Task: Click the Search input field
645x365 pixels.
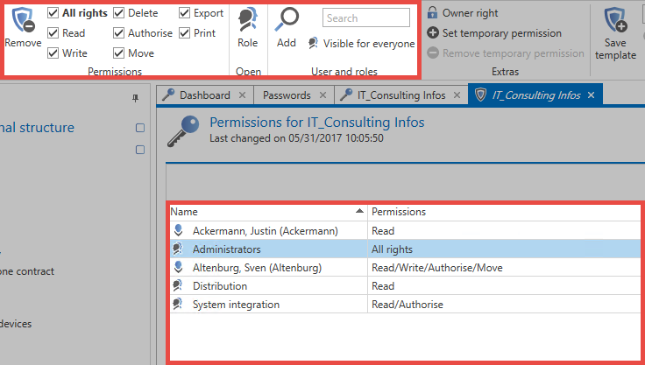Action: (366, 18)
